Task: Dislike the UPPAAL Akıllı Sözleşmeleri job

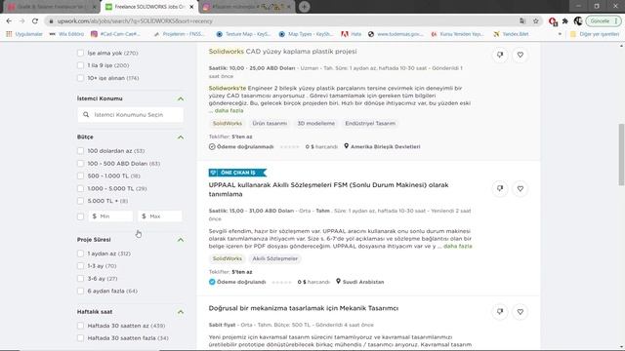Action: (x=500, y=188)
